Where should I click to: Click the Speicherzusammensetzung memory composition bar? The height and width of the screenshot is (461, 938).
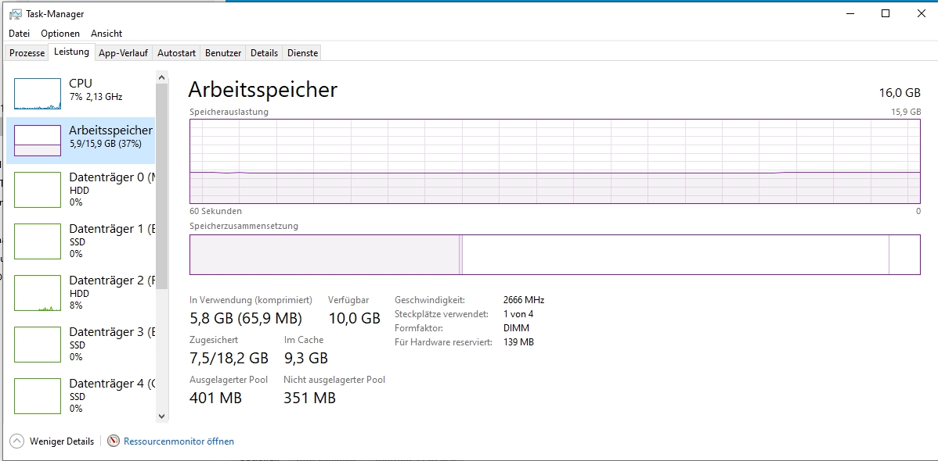coord(554,255)
